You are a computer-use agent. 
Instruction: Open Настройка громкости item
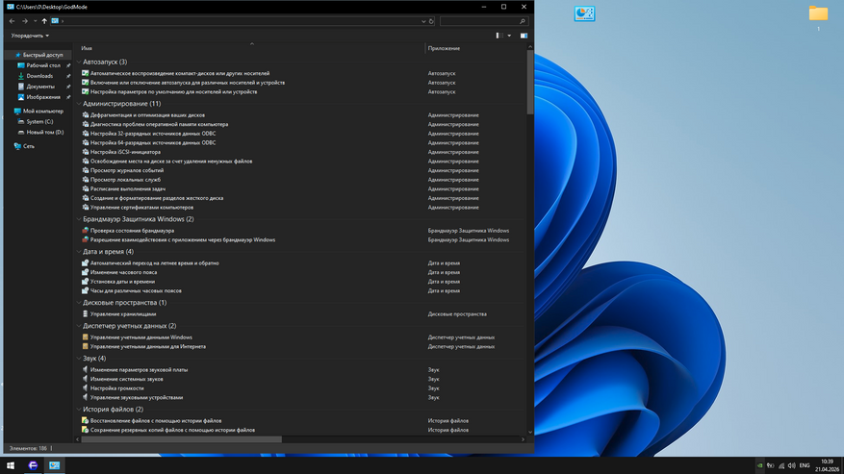116,388
